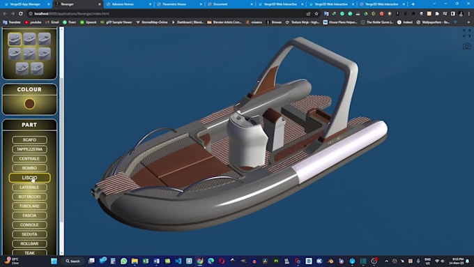Click the fullscreen icon in the viewer
The width and height of the screenshot is (474, 267).
(x=466, y=33)
